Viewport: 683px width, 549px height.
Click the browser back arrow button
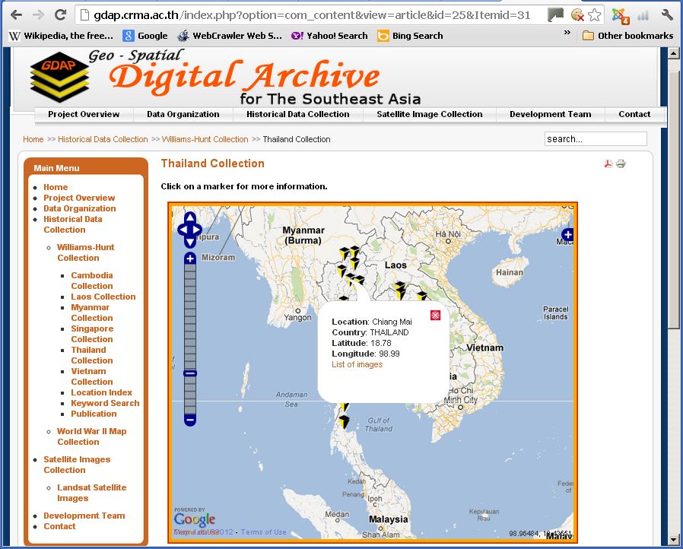[16, 15]
